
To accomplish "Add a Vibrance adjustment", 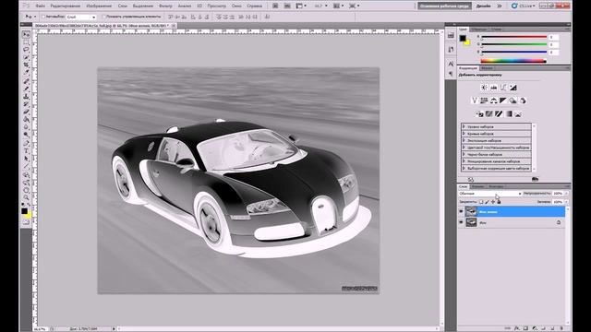I will tap(475, 101).
